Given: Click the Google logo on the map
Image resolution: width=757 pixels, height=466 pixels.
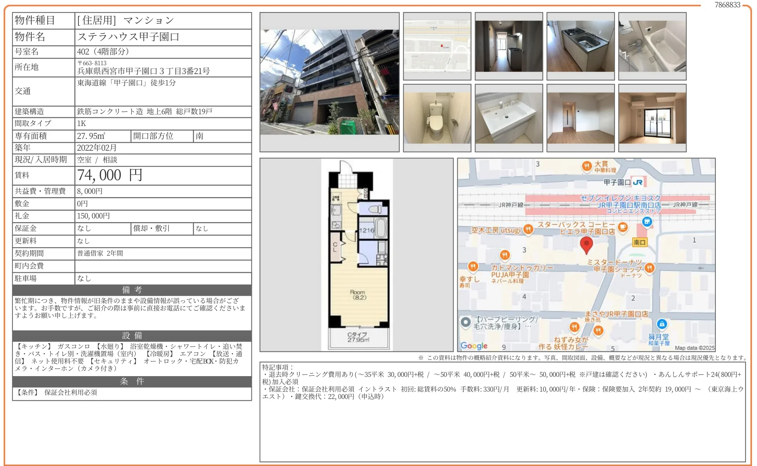Looking at the screenshot, I should tap(474, 346).
